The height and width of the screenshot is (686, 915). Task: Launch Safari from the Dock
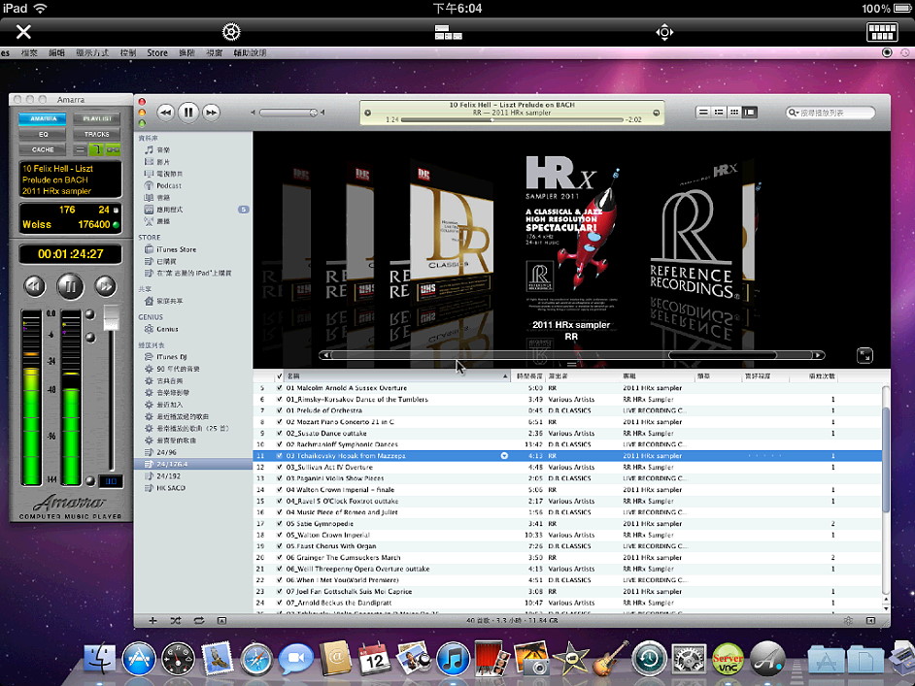(x=256, y=659)
